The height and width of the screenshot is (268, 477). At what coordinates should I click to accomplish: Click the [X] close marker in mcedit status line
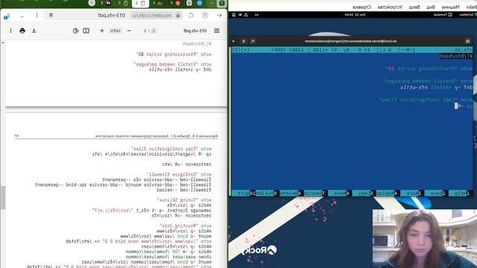236,50
